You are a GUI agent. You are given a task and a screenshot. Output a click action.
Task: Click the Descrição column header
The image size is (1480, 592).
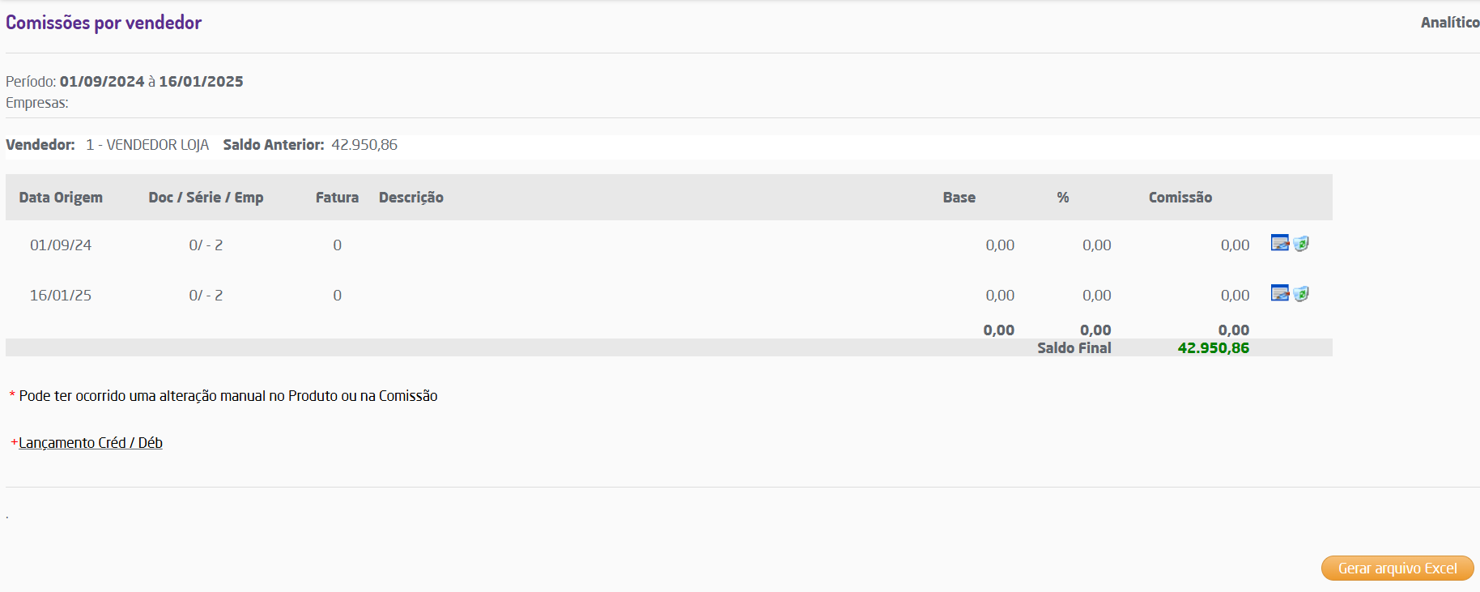410,198
